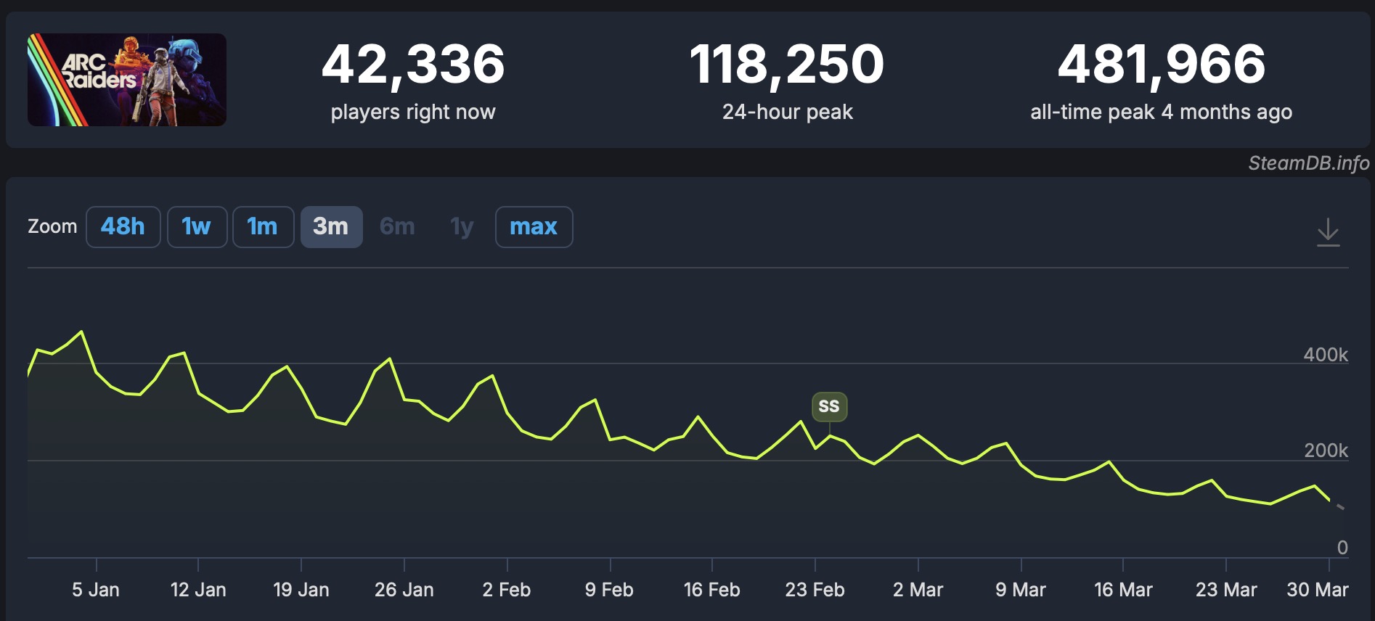The image size is (1375, 621).
Task: Click the 42,336 players right now figure
Action: 413,64
